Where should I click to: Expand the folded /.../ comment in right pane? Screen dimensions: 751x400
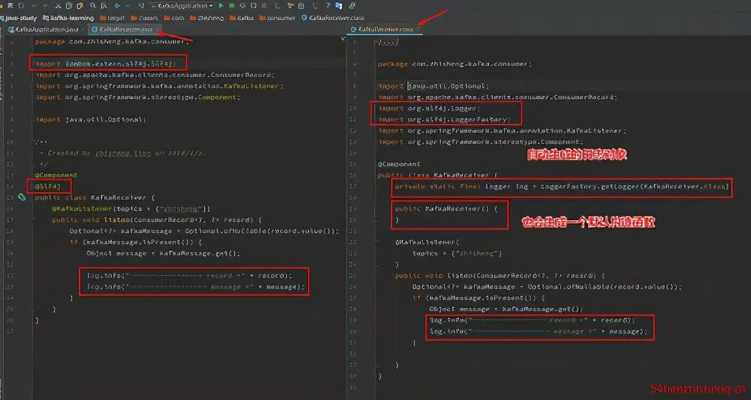388,42
